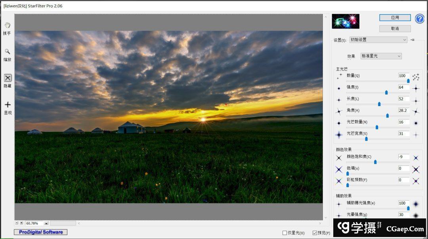The width and height of the screenshot is (428, 239).
Task: Click the Hide (隐藏) X tool
Action: click(8, 78)
